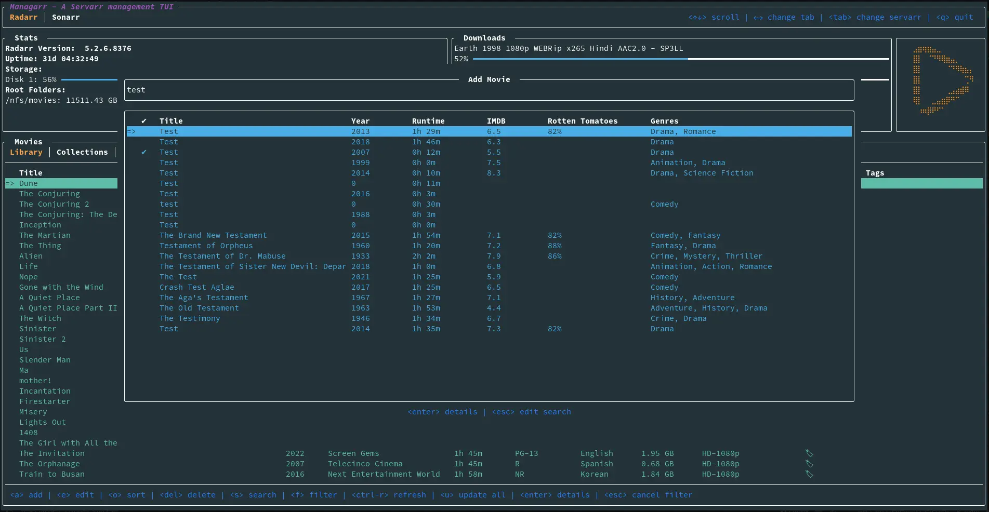Click the esc edit search hint
This screenshot has width=989, height=512.
point(531,412)
